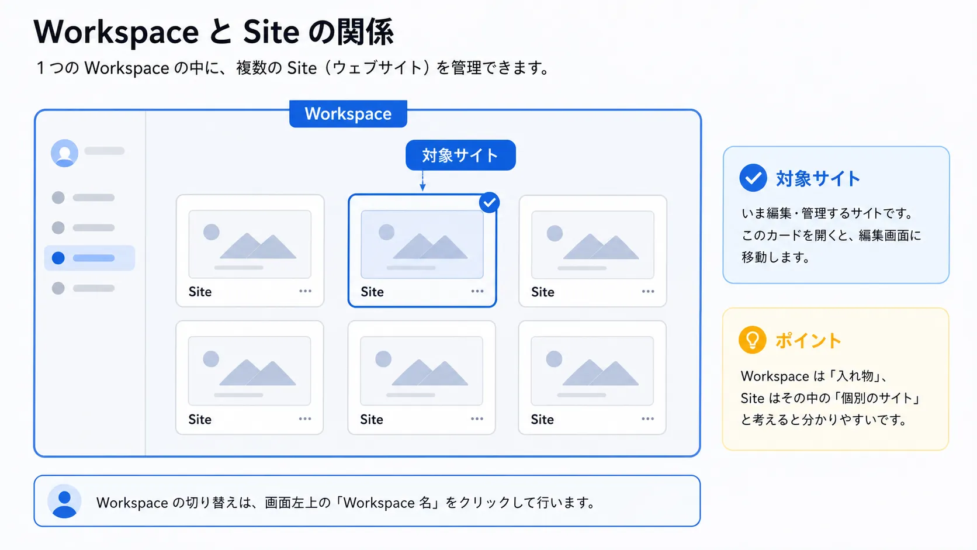Click the 対象サイト callout label above the cards
Screen dimensions: 977x550
click(x=460, y=155)
